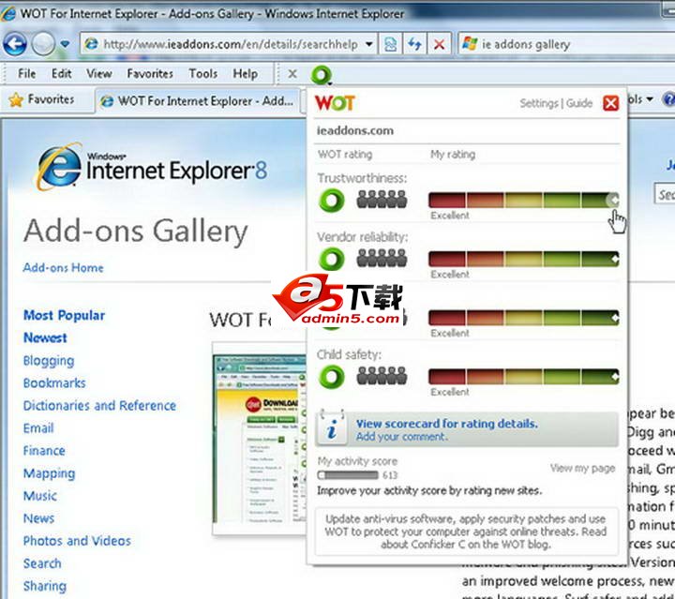Screen dimensions: 675x599
Task: Click the WOT logo in popup
Action: [335, 103]
